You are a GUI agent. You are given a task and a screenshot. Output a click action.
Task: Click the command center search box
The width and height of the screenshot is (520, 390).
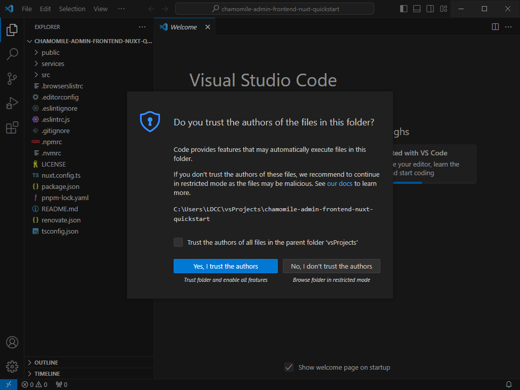275,9
